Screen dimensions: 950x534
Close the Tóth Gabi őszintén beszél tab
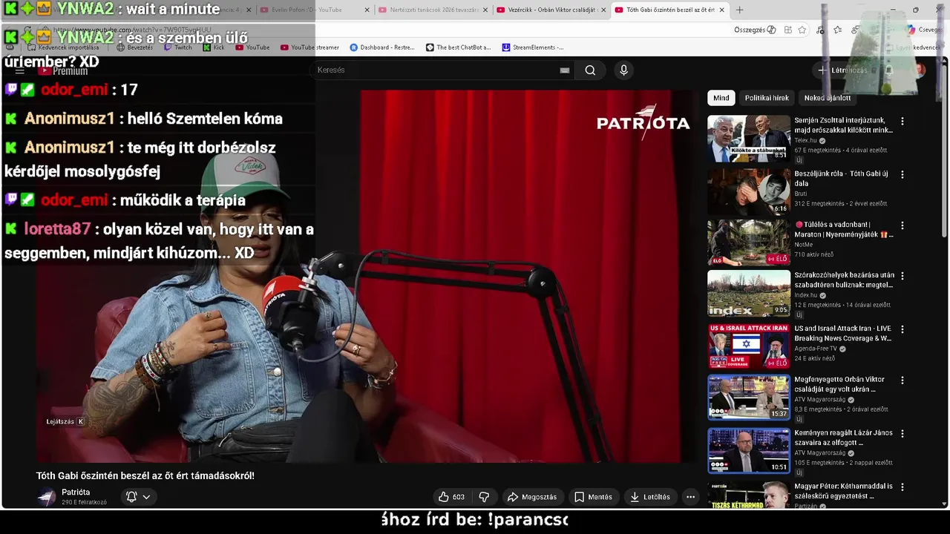click(x=721, y=10)
